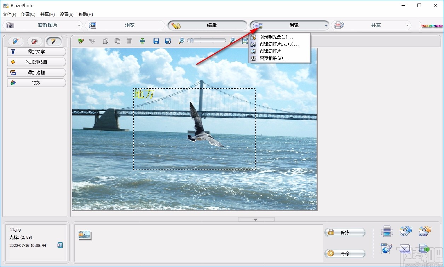
Task: Click the Zoom Out magnifier icon
Action: pyautogui.click(x=181, y=41)
